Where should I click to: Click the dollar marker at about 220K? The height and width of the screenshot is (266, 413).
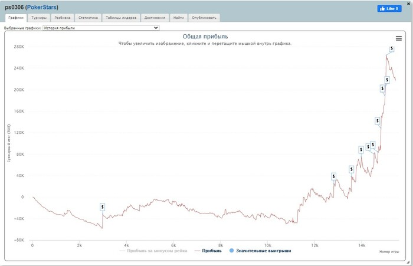pyautogui.click(x=387, y=80)
